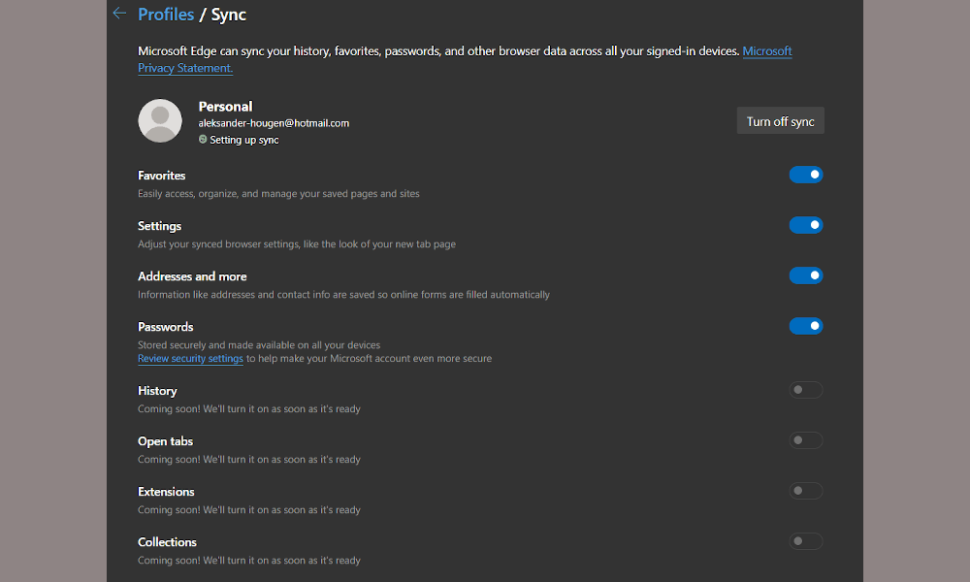
Task: Turn off Passwords sync toggle
Action: tap(805, 326)
